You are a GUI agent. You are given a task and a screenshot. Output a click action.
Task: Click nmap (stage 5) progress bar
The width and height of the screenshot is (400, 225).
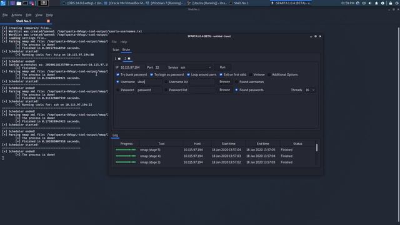(126, 150)
